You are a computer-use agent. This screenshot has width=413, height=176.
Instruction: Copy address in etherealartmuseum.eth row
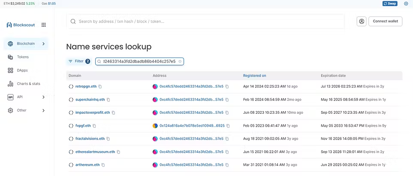click(x=227, y=152)
